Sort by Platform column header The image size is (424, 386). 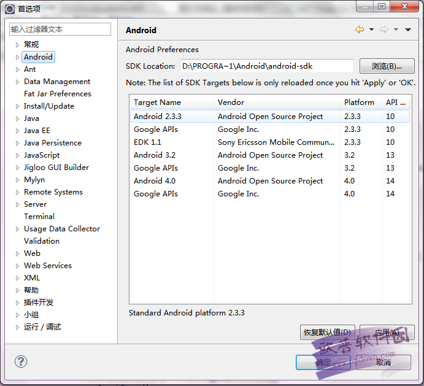click(x=361, y=102)
